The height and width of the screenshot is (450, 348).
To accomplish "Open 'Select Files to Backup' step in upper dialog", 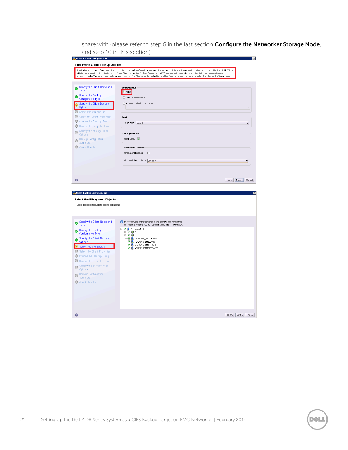I will 92,112.
